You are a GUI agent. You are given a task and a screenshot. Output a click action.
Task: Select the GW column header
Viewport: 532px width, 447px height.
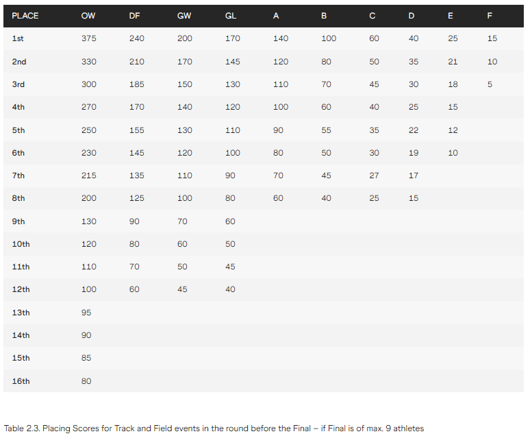[184, 16]
